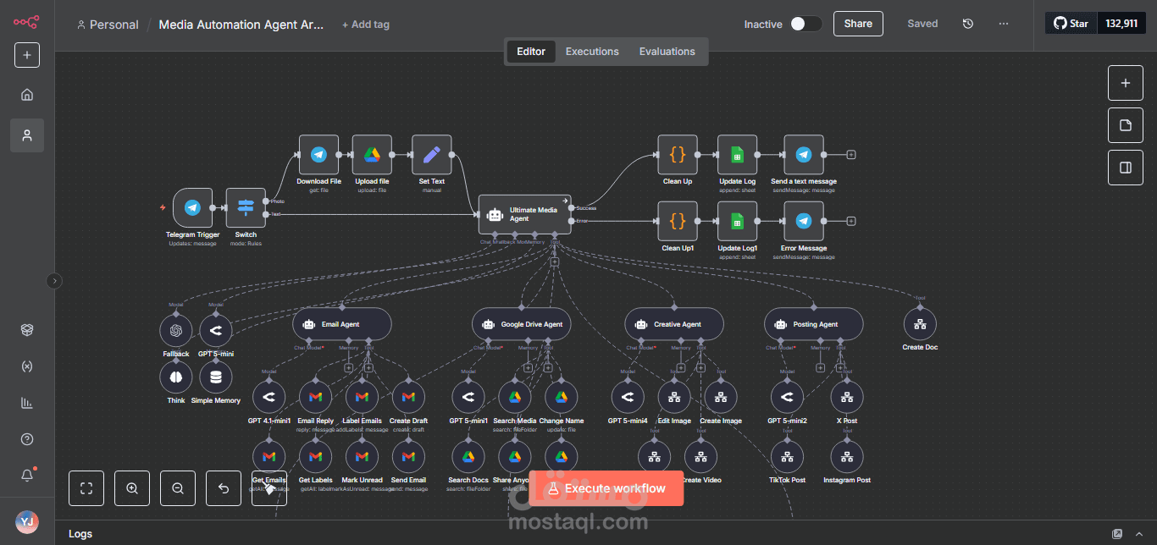Select the Clean Up1 code node
The width and height of the screenshot is (1157, 545).
678,222
